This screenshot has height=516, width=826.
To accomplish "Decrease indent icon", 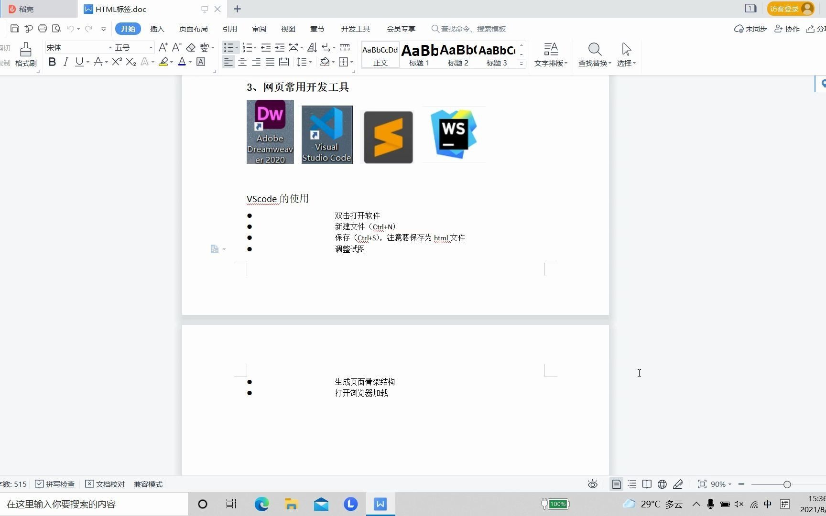I will 266,47.
